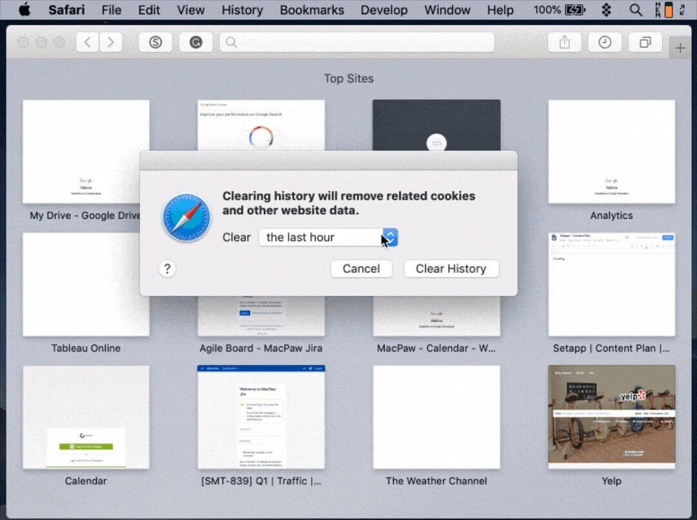Open the Apple menu
Screen dimensions: 697x520
25,10
